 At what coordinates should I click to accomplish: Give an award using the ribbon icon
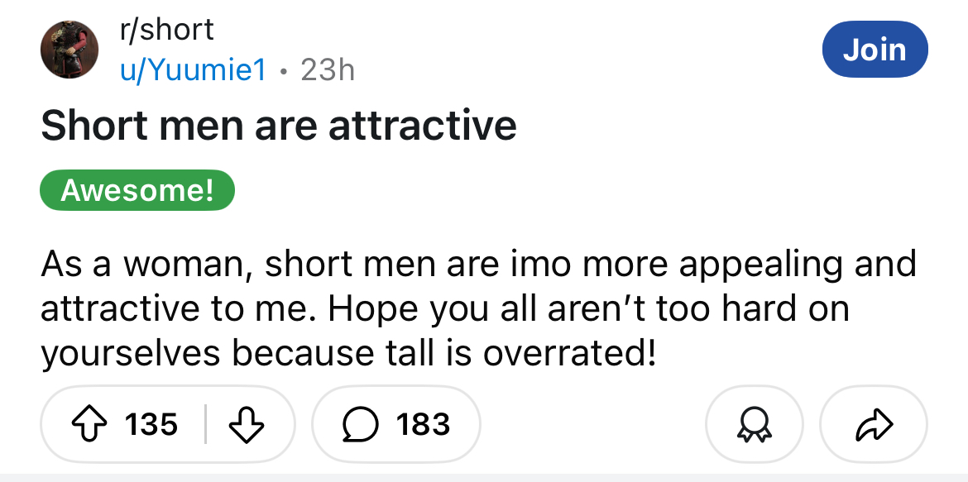pos(754,424)
